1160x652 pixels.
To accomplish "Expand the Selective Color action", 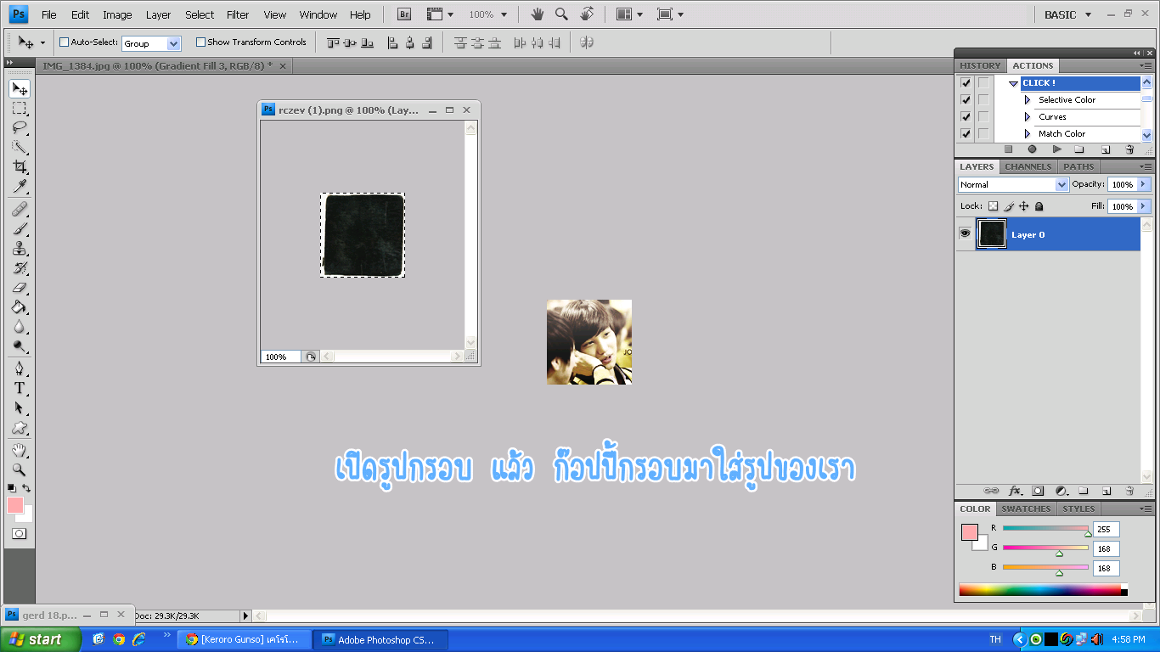I will tap(1028, 100).
